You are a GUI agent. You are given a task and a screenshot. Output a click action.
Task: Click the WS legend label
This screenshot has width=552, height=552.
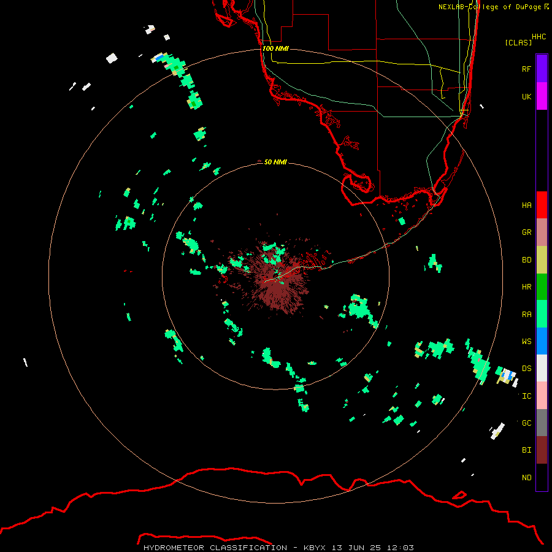(x=526, y=342)
